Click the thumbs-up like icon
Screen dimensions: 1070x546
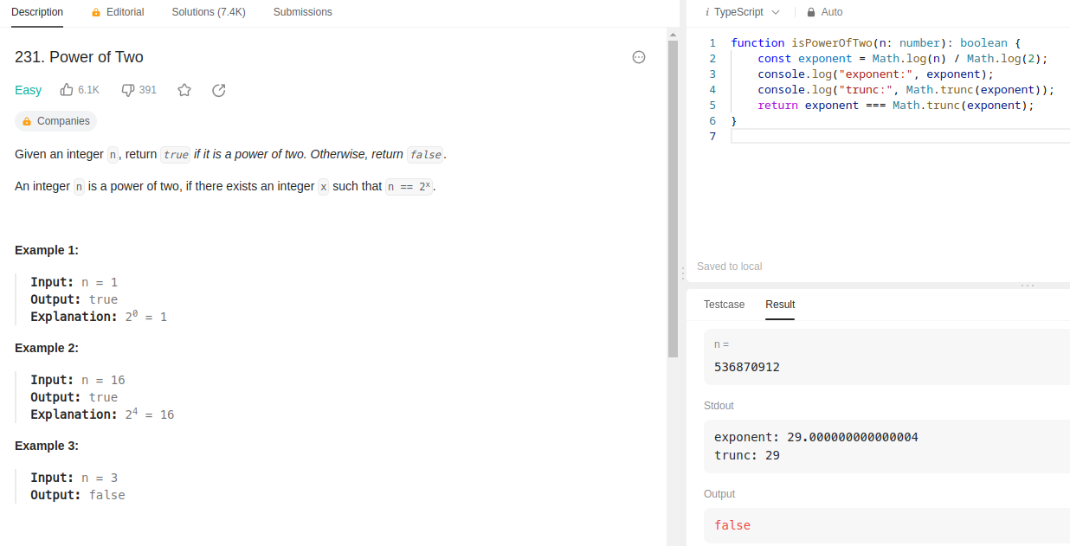67,90
